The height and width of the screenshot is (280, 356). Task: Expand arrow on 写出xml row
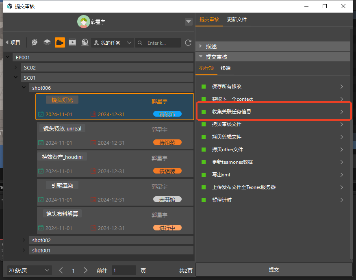(342, 175)
